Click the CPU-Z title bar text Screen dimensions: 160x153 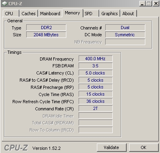pos(15,4)
